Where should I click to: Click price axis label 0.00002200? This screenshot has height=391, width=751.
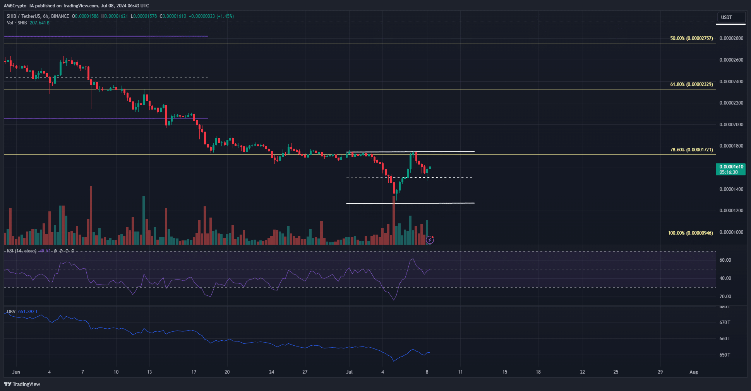[x=731, y=103]
